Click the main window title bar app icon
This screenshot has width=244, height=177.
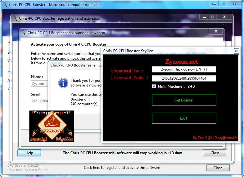(x=5, y=4)
